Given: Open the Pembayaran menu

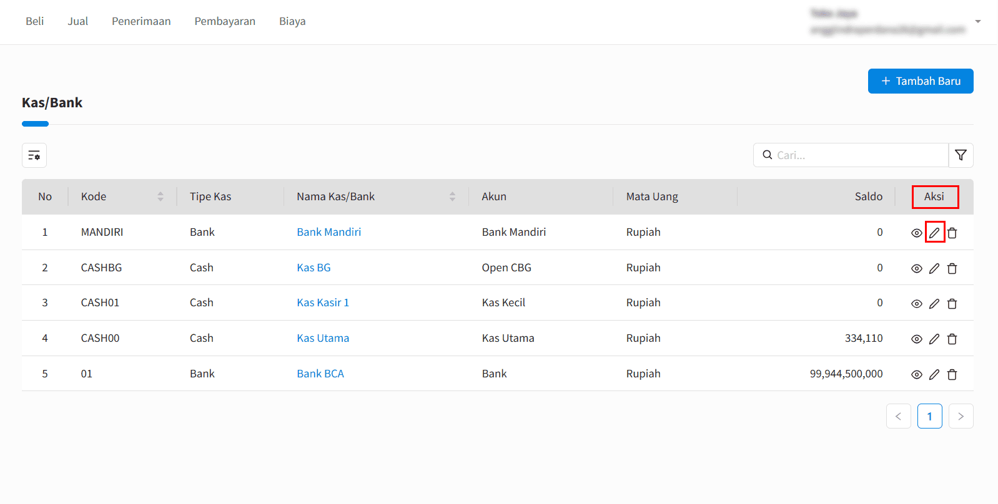Looking at the screenshot, I should (225, 21).
